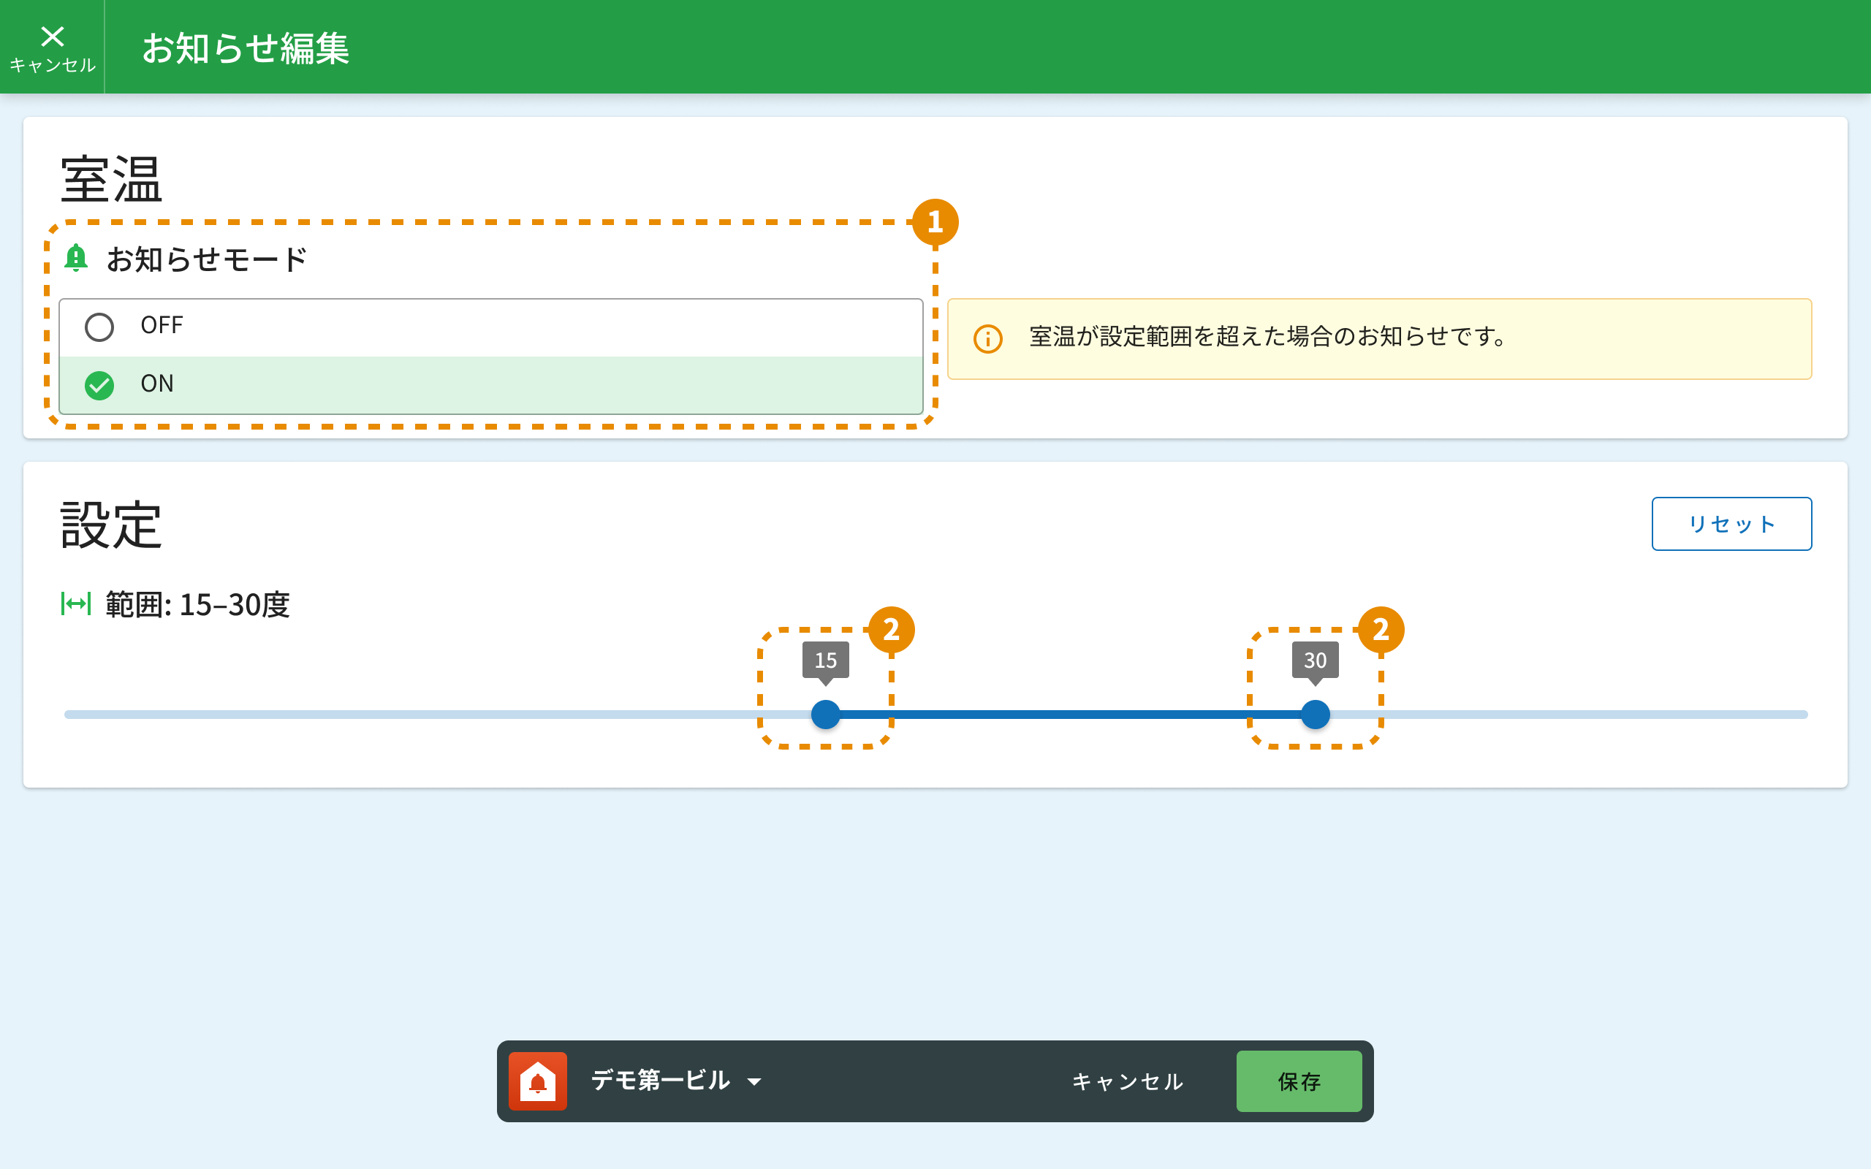Click the green bell icon beside お知らせモード
Viewport: 1871px width, 1169px height.
click(x=76, y=258)
